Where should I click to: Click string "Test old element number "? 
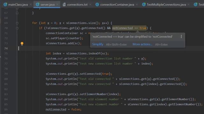click(x=100, y=99)
